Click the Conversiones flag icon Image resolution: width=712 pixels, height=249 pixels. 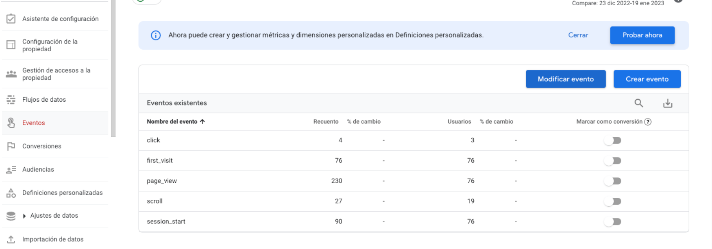point(11,146)
